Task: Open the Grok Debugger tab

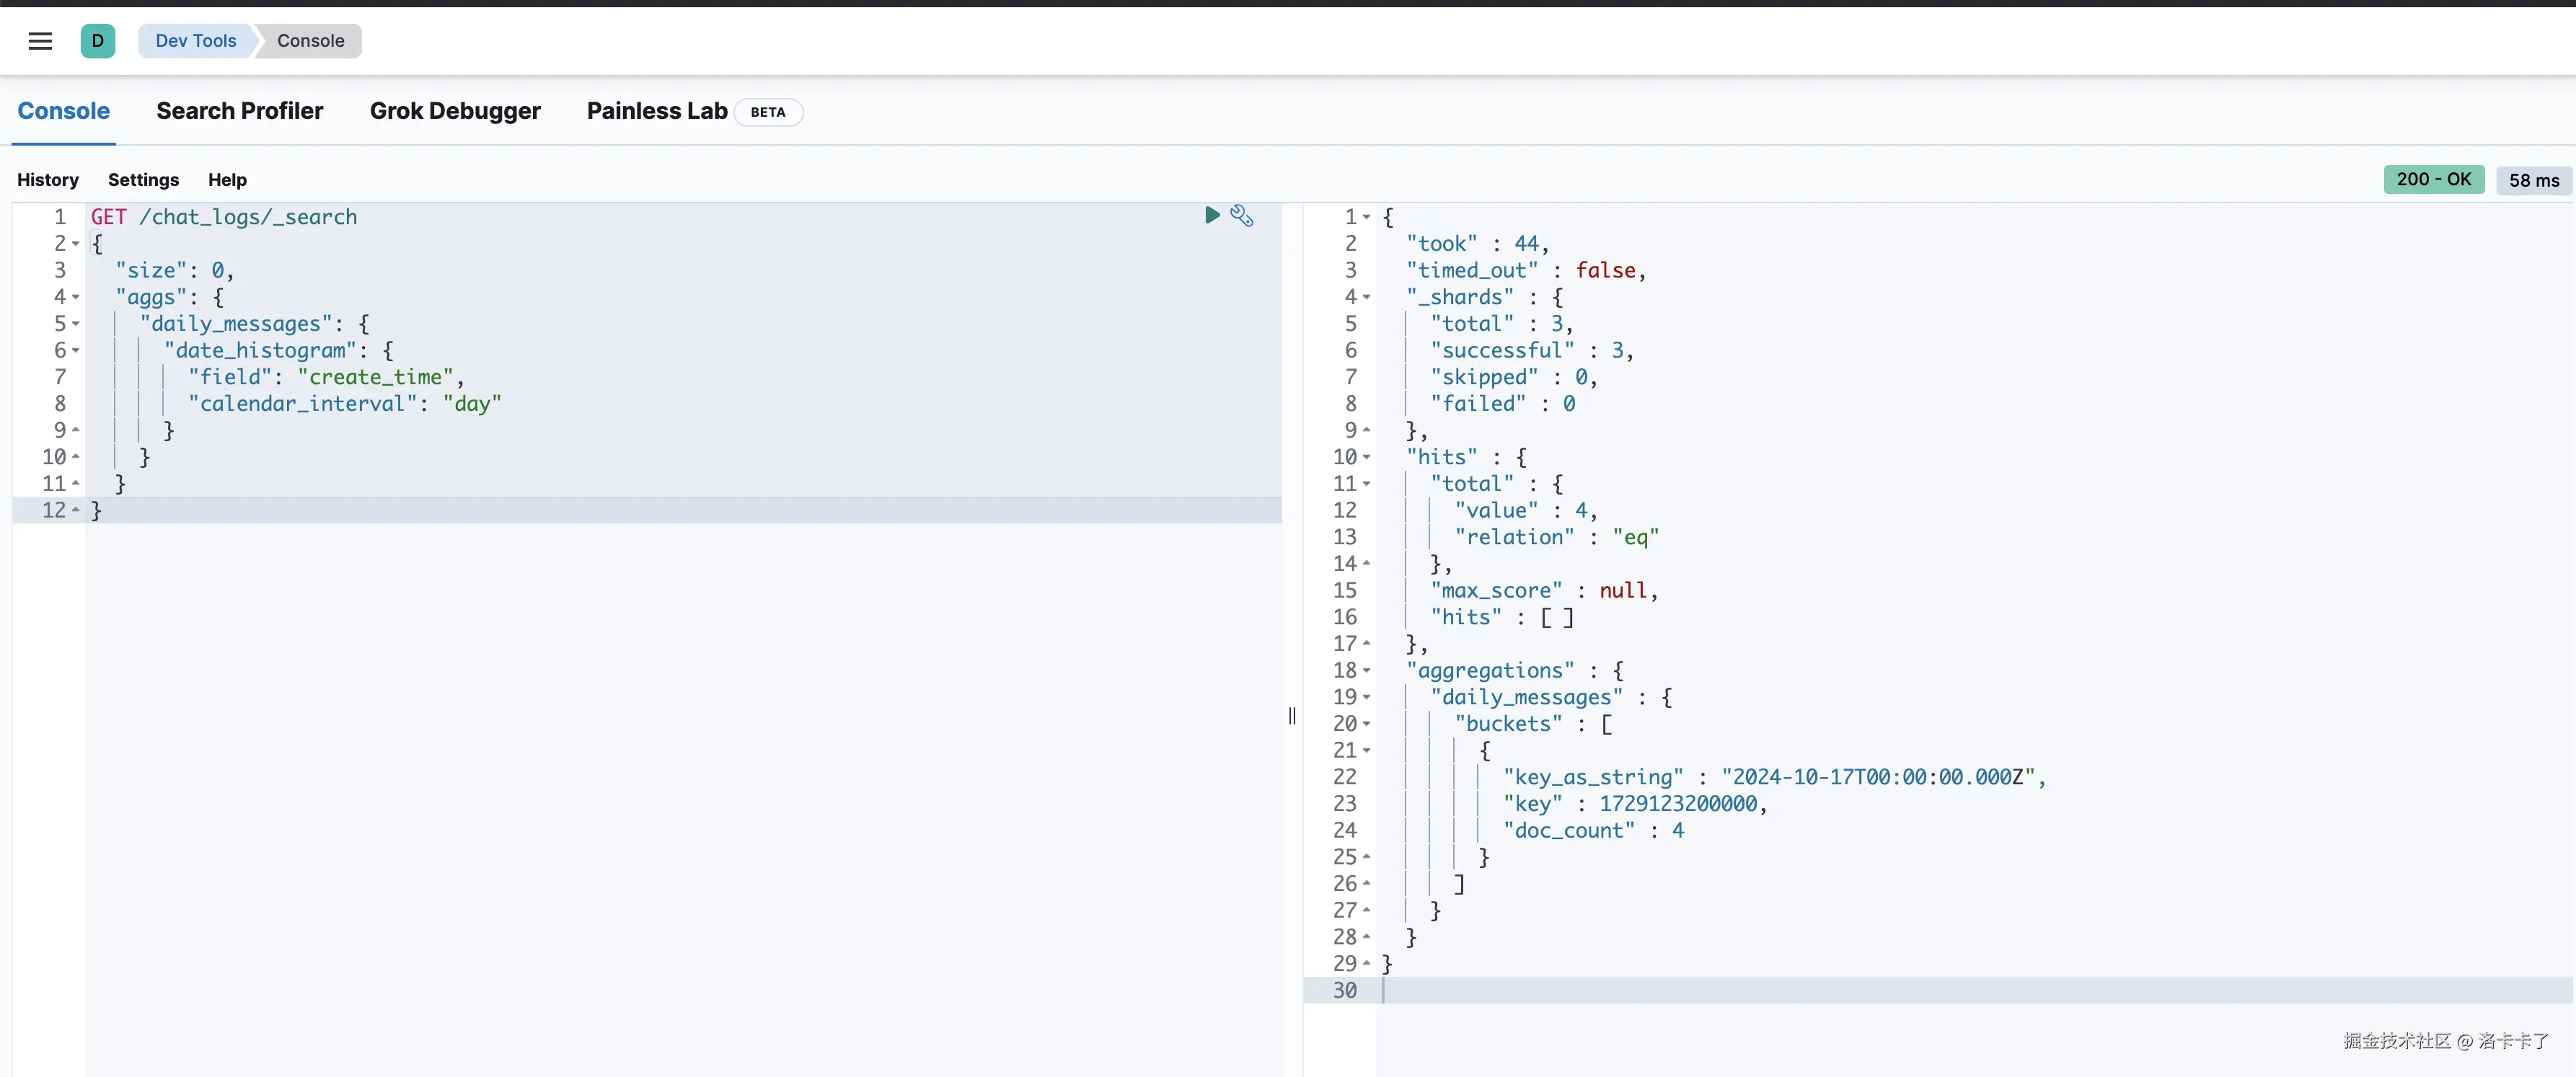Action: [x=455, y=111]
